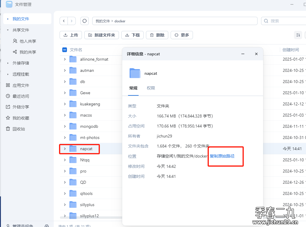Expand 远程挂载 in the sidebar
The width and height of the screenshot is (306, 227).
coord(8,74)
